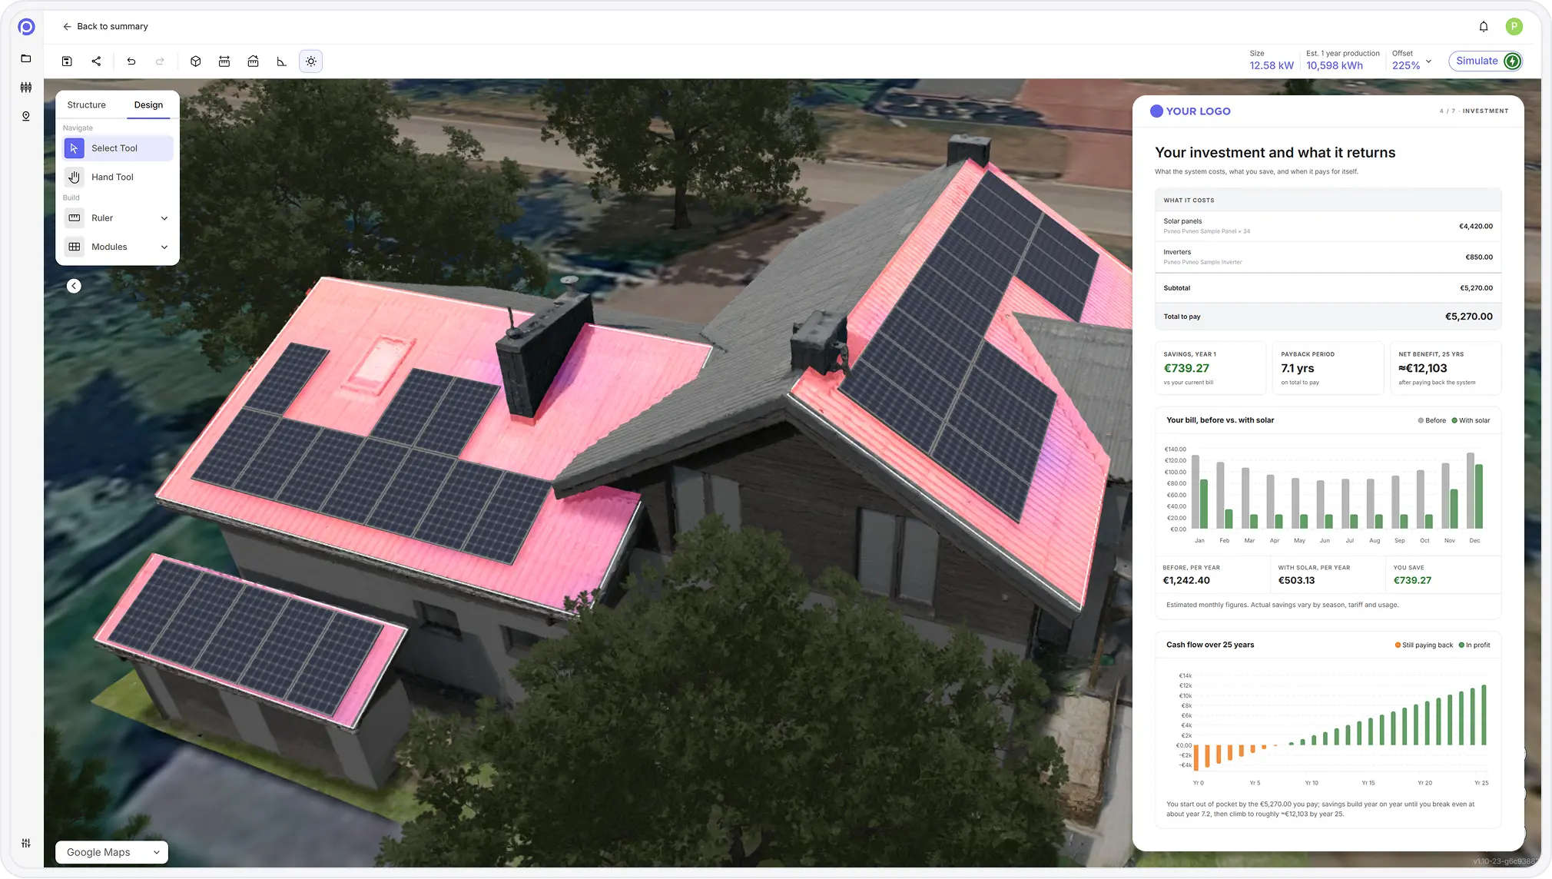Click the Modules grid icon
Image resolution: width=1552 pixels, height=879 pixels.
pyautogui.click(x=75, y=247)
